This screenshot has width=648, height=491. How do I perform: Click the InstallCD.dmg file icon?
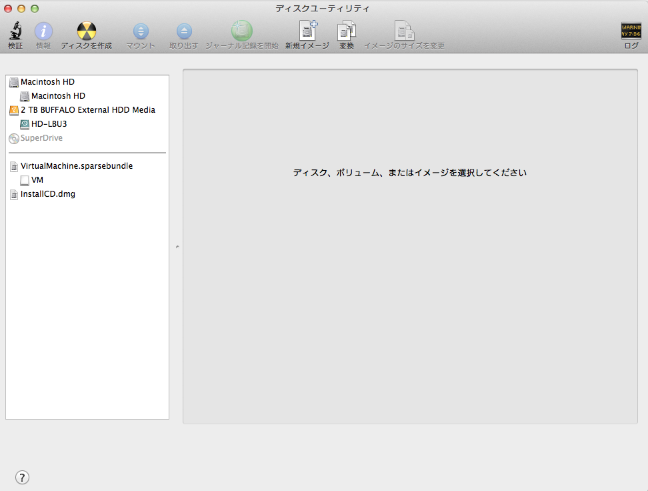(14, 194)
